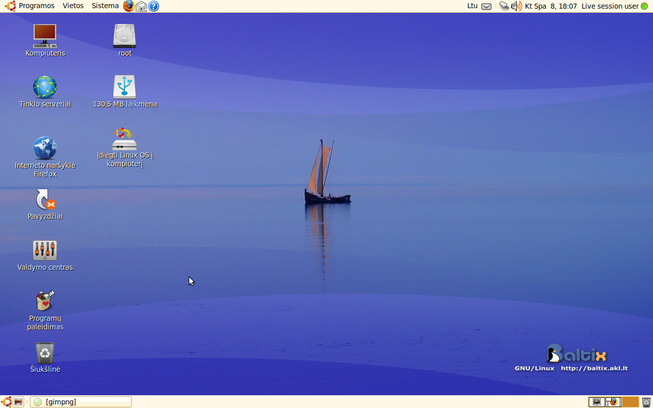This screenshot has width=653, height=408.
Task: Click the gimpng taskbar window button
Action: tap(81, 402)
